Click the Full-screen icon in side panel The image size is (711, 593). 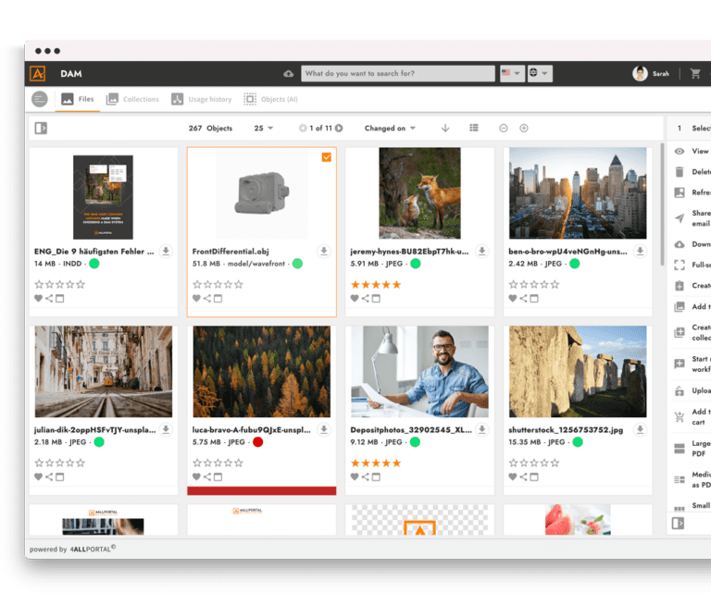click(680, 265)
